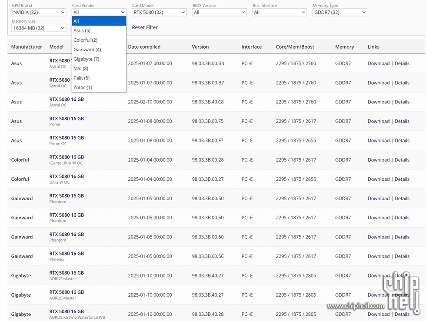Screen dimensions: 426x321
Task: Open Details for version 98.03.3B.00.B8
Action: (402, 63)
